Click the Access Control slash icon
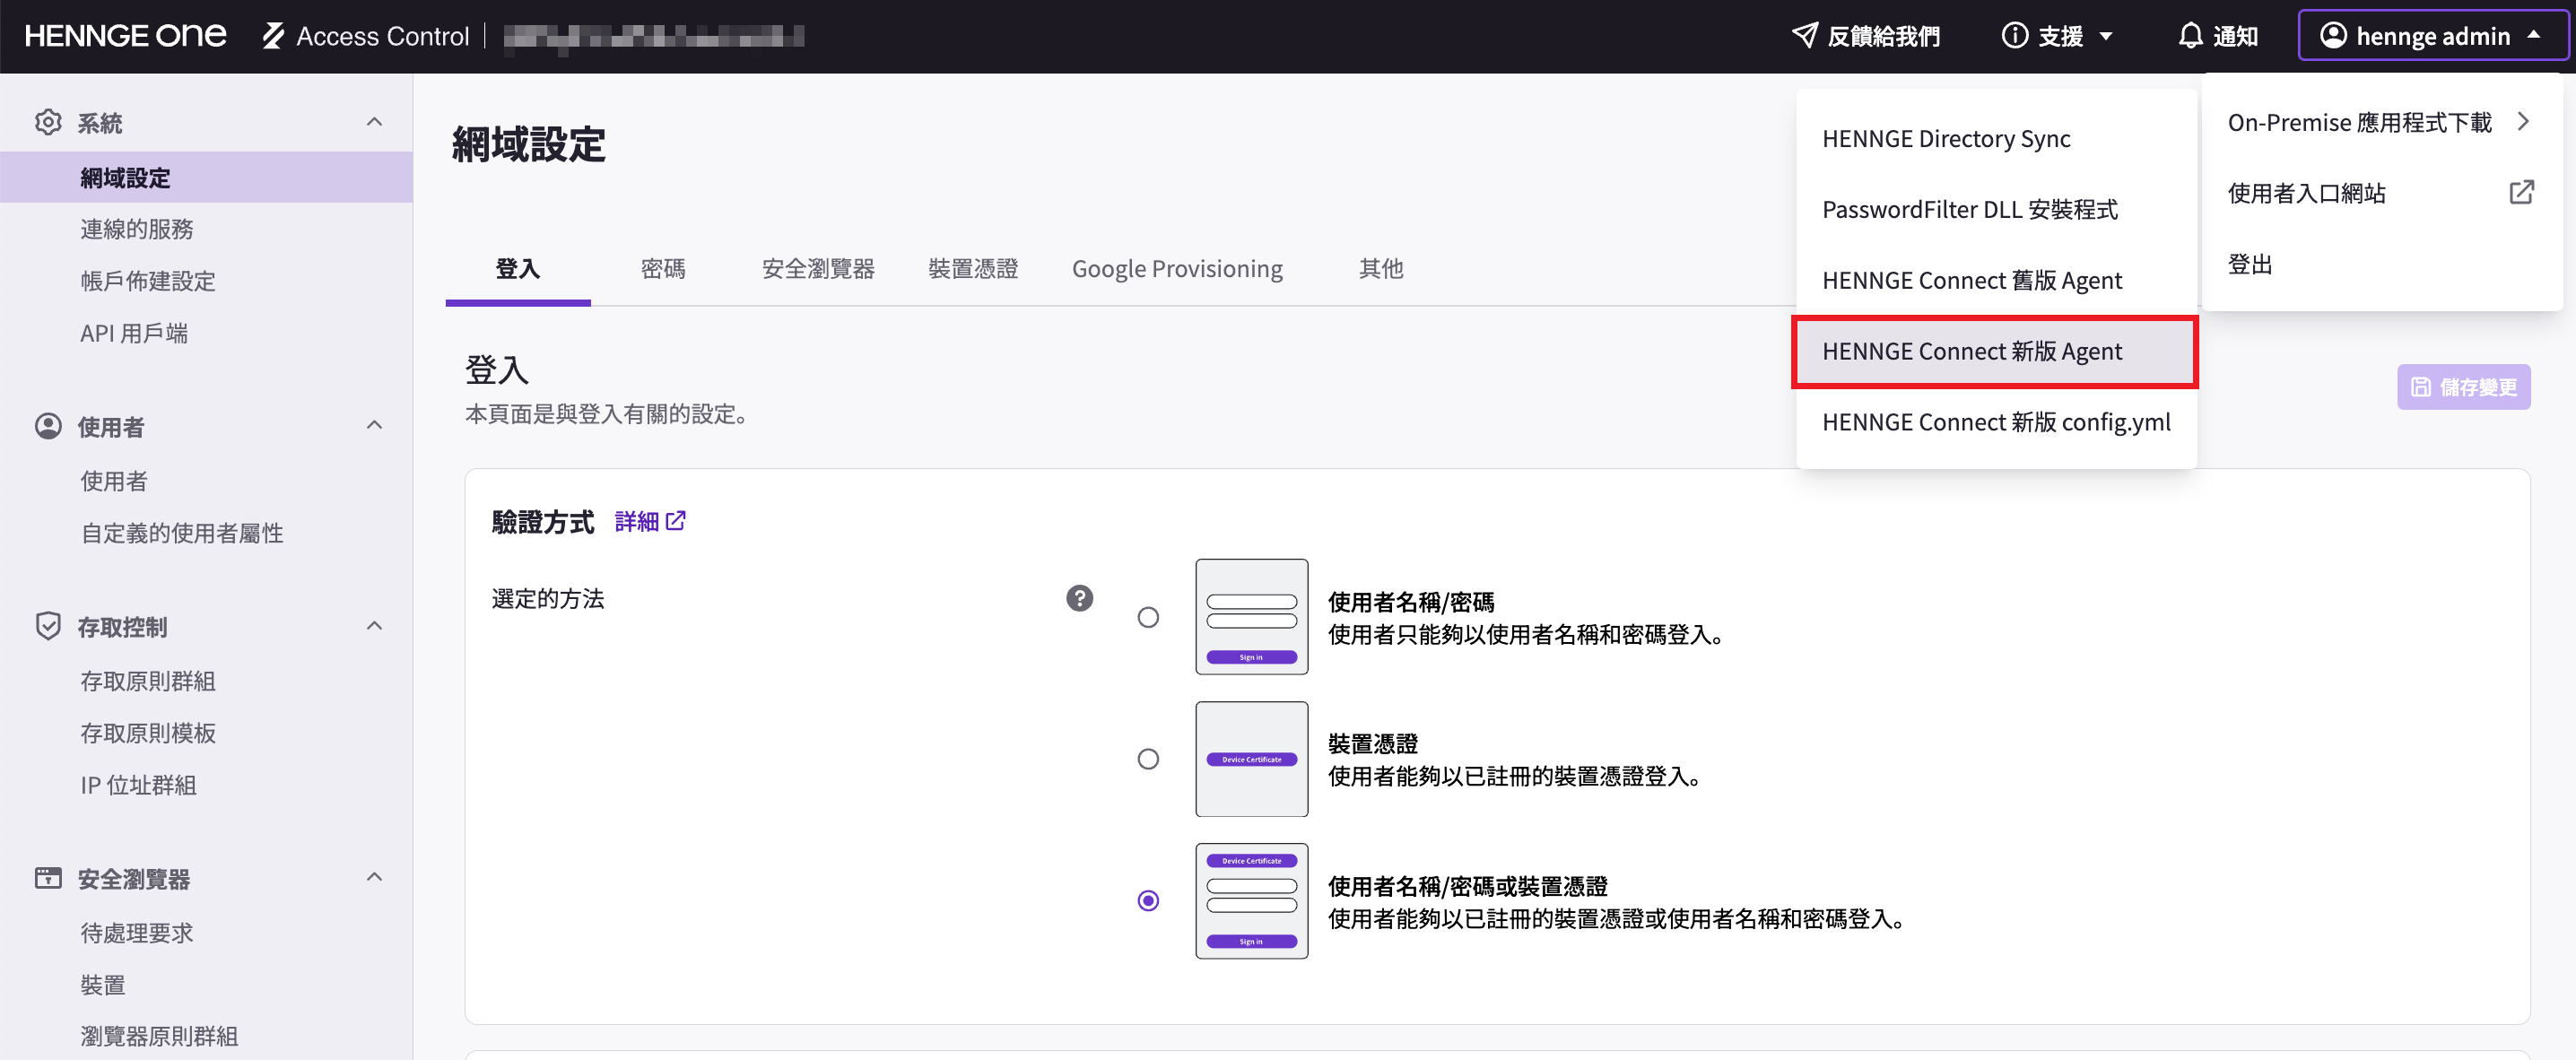Image resolution: width=2576 pixels, height=1060 pixels. (x=273, y=36)
